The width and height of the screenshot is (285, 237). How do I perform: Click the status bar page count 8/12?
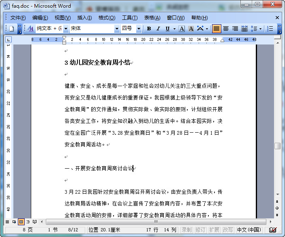(73, 230)
